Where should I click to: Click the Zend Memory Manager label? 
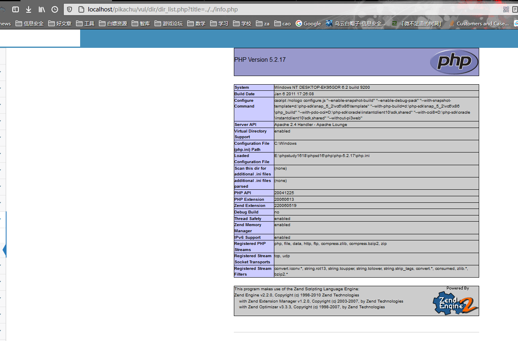[247, 228]
